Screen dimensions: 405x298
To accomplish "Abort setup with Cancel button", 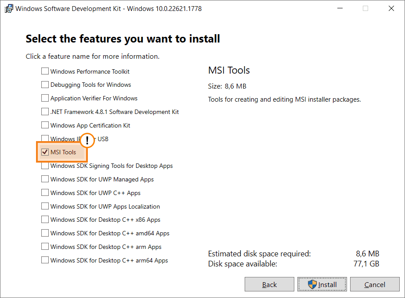I will [x=375, y=284].
